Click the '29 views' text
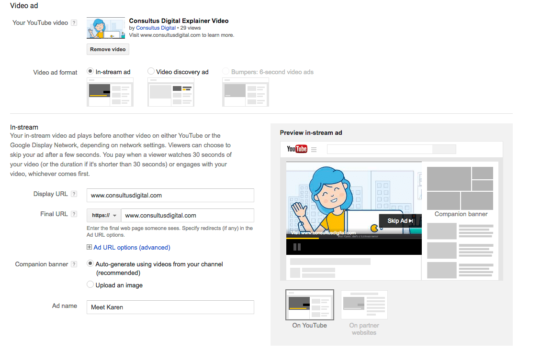The width and height of the screenshot is (541, 350). 191,28
